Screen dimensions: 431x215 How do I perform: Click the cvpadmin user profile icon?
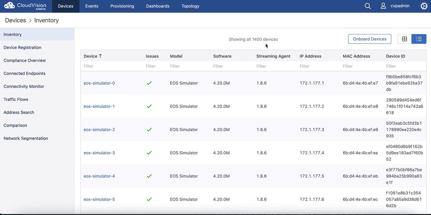click(383, 6)
